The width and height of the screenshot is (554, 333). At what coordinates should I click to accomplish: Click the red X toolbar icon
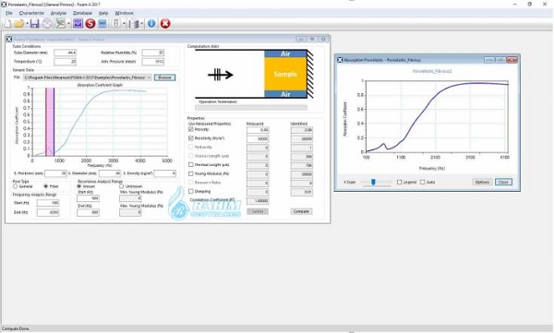[165, 24]
